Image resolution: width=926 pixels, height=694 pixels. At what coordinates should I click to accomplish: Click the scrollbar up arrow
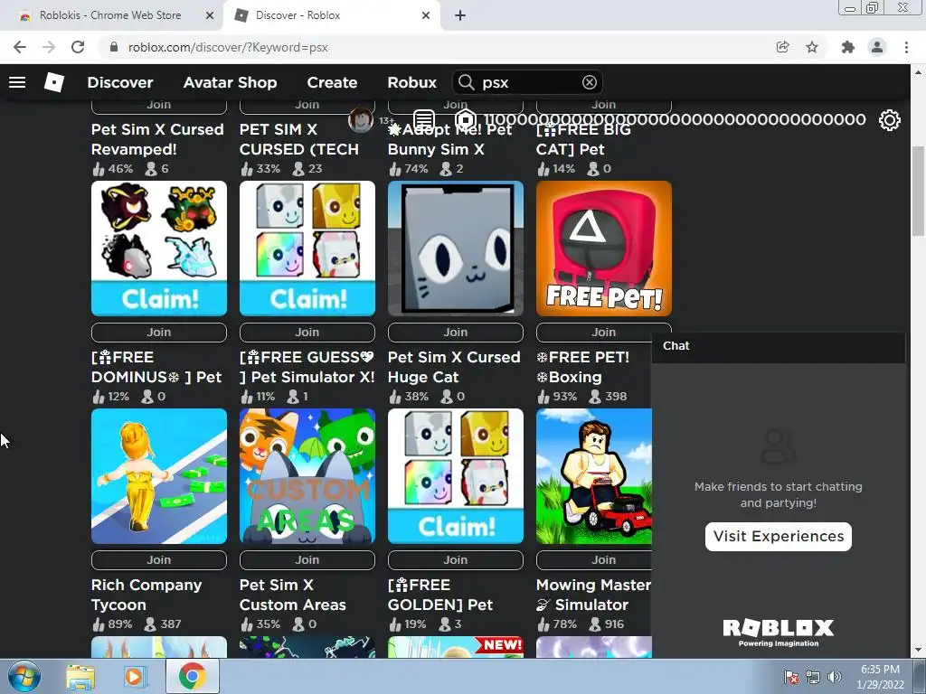[x=918, y=72]
